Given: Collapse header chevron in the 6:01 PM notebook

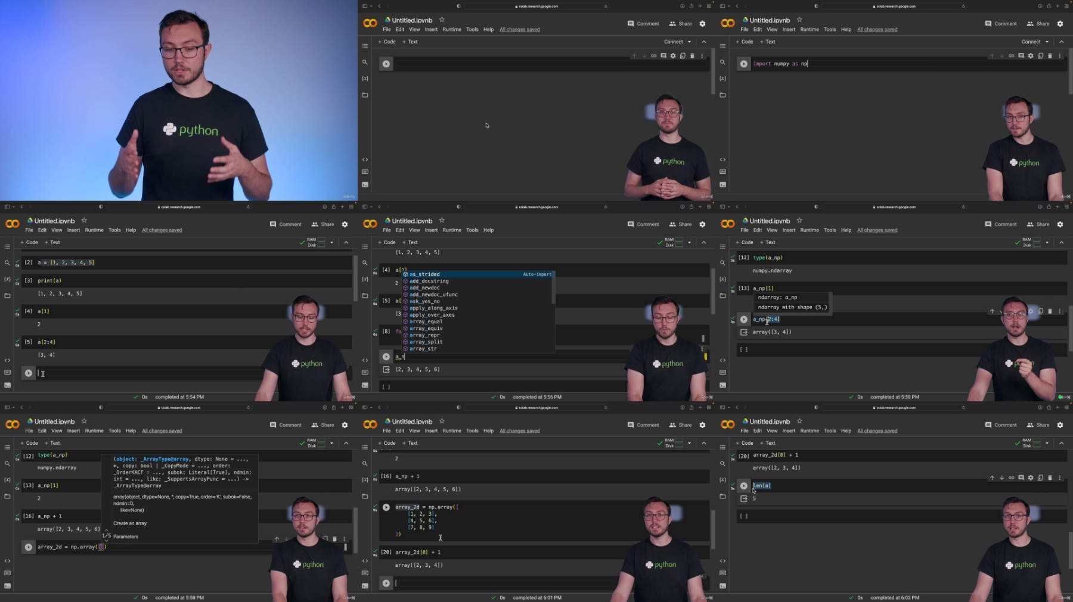Looking at the screenshot, I should tap(703, 443).
